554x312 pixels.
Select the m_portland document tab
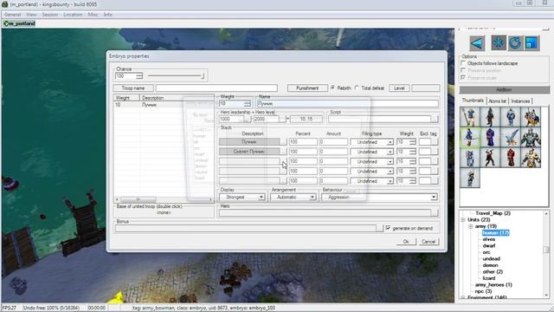[19, 23]
